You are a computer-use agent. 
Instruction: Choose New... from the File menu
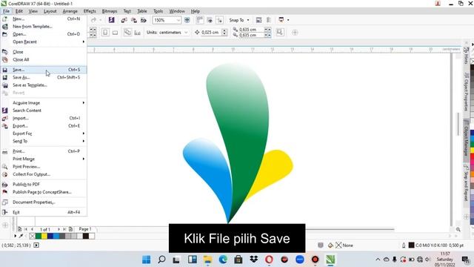click(44, 19)
